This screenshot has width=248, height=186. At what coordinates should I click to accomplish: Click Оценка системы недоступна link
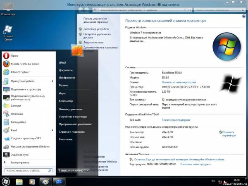[x=179, y=82]
